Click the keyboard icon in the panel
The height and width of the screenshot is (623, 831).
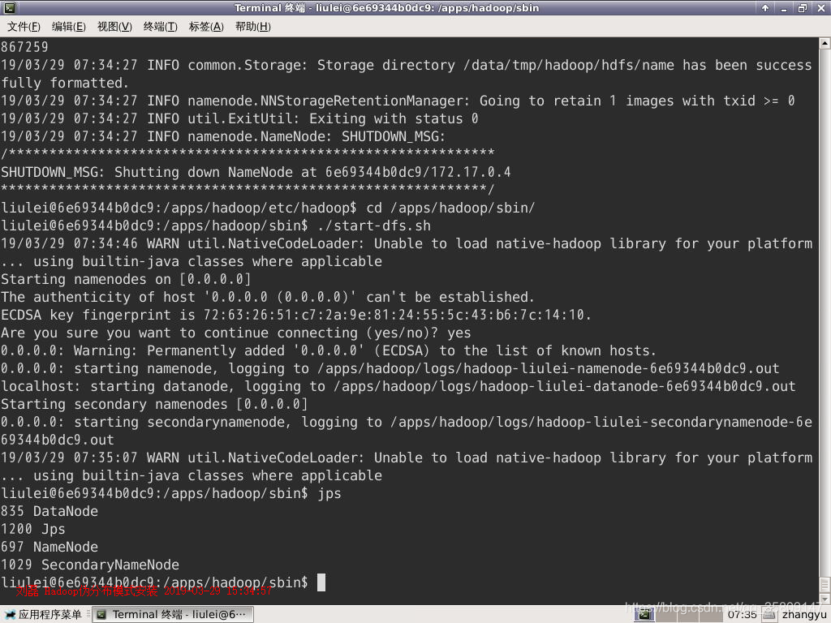(769, 615)
